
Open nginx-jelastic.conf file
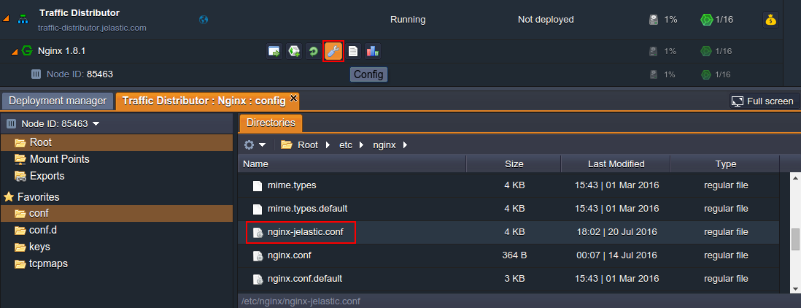[306, 232]
